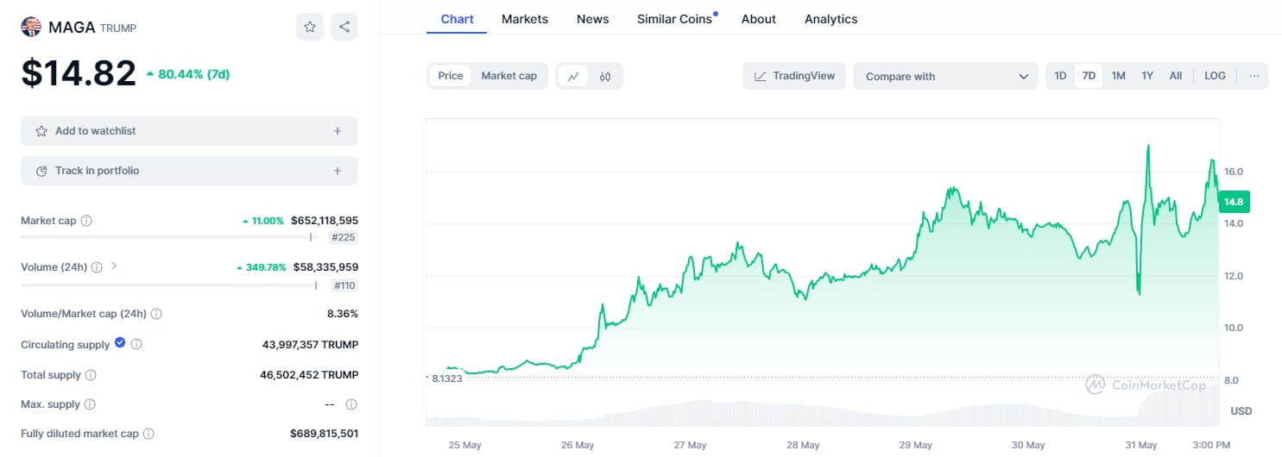Click Add to watchlist button
Image resolution: width=1282 pixels, height=457 pixels.
point(189,131)
